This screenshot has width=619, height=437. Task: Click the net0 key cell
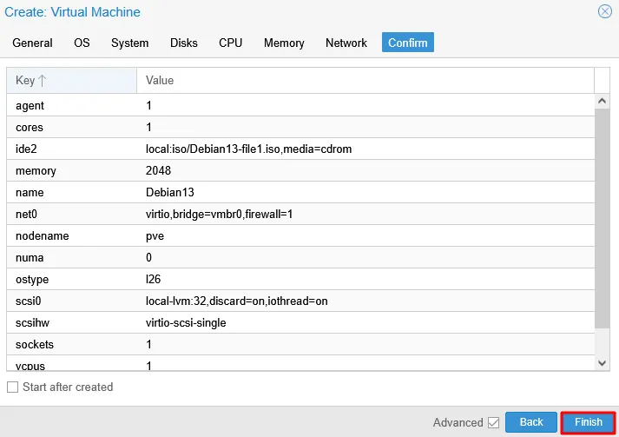[71, 214]
